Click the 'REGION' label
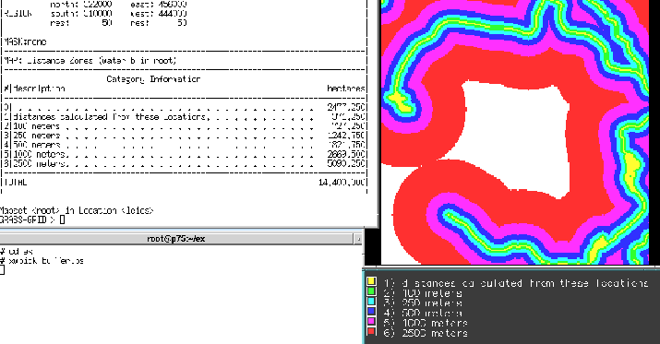 pyautogui.click(x=18, y=14)
